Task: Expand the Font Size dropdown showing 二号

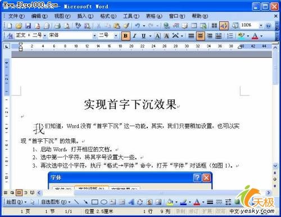Action: coord(116,35)
